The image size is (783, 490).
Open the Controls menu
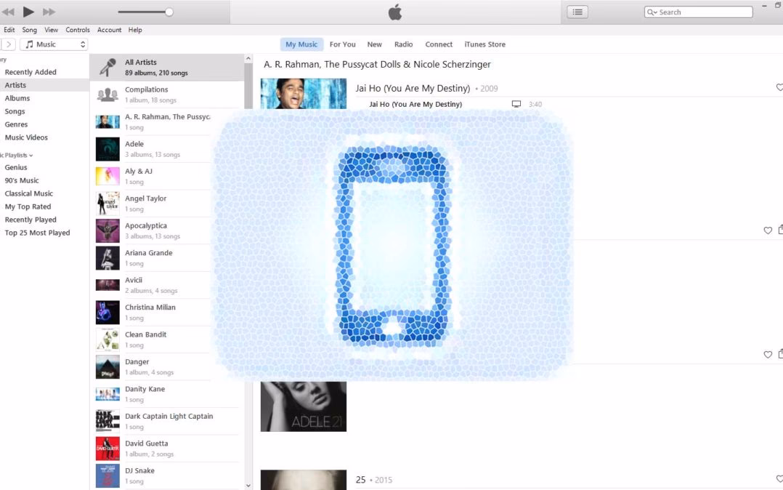point(77,30)
